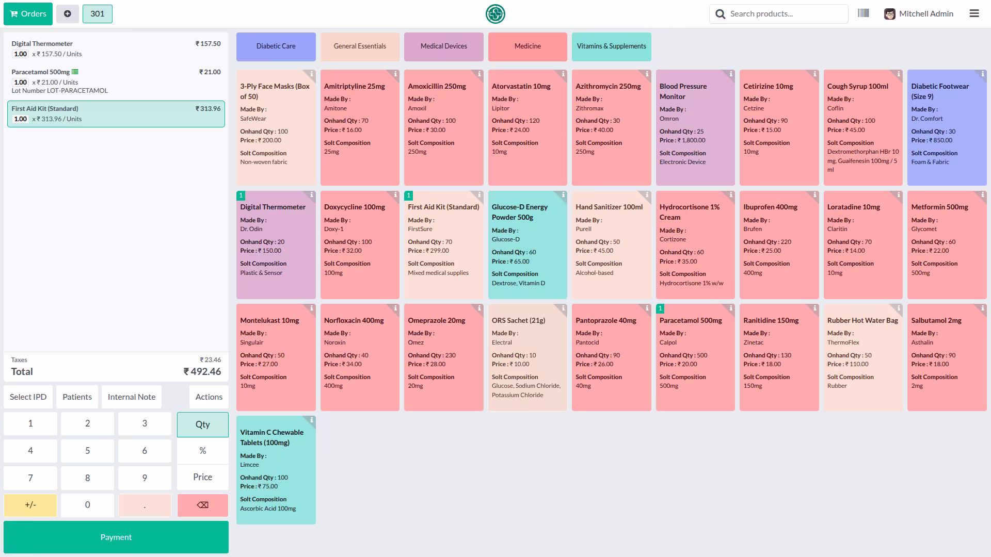Open the Orders list button

point(28,14)
